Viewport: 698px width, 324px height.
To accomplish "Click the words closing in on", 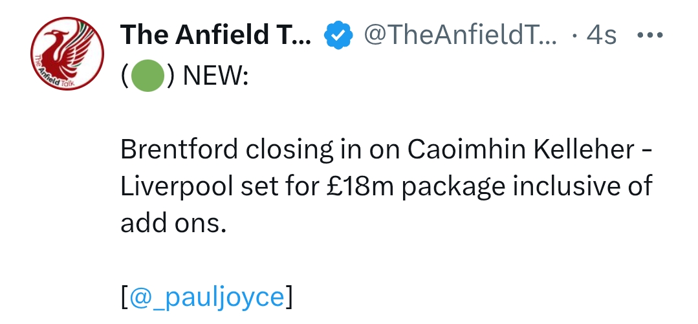I will click(323, 149).
